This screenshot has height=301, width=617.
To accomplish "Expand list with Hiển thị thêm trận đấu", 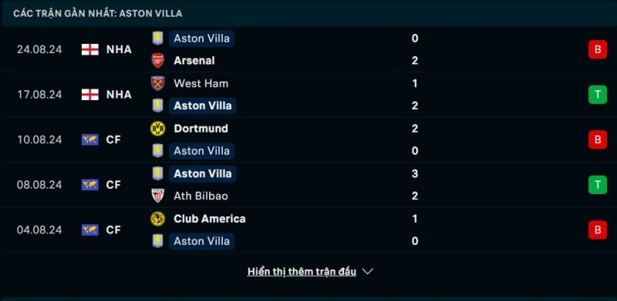I will click(302, 272).
